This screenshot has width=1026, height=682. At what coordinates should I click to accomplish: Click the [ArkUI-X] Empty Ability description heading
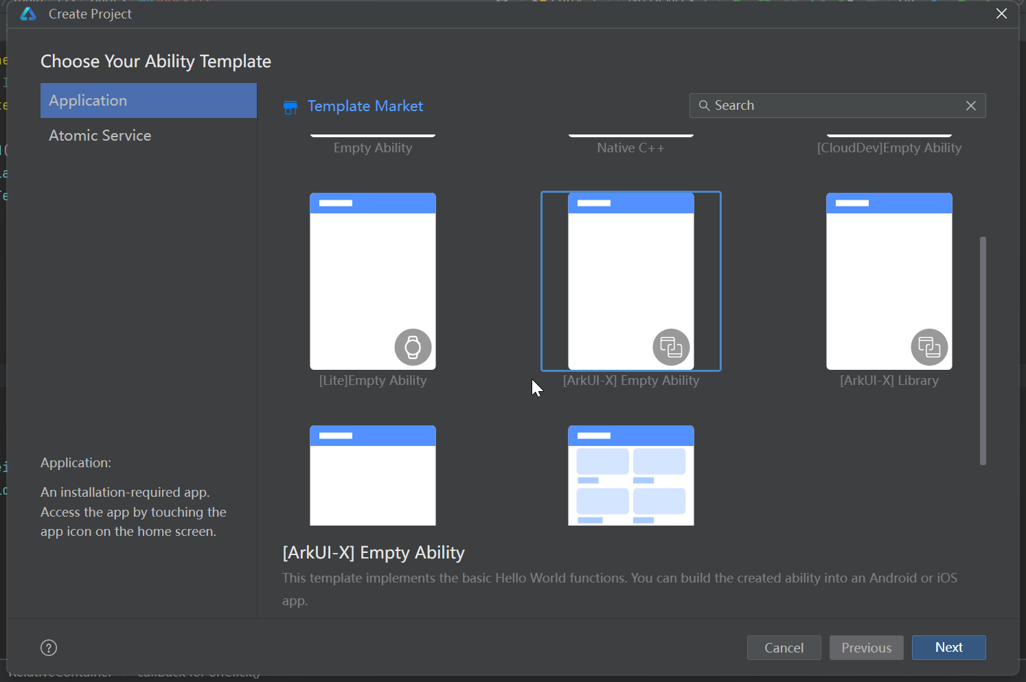(374, 553)
